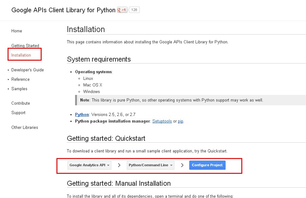Screen dimensions: 306x198
Task: Click the Google +1 button
Action: point(122,10)
